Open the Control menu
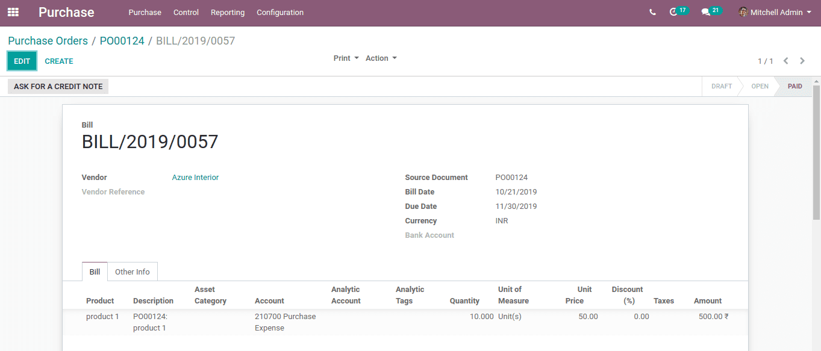Viewport: 821px width, 351px height. [186, 12]
